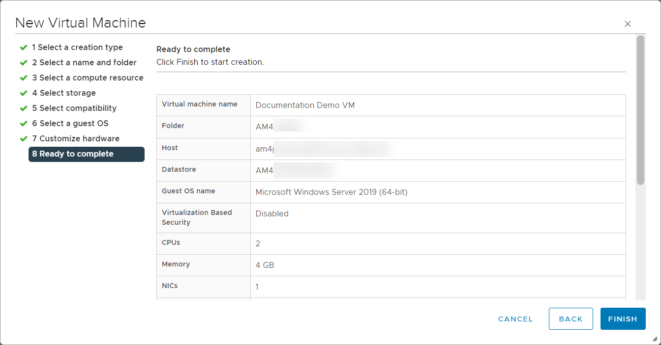This screenshot has width=661, height=345.
Task: Click the Microsoft Windows Server 2019 value
Action: click(x=331, y=192)
